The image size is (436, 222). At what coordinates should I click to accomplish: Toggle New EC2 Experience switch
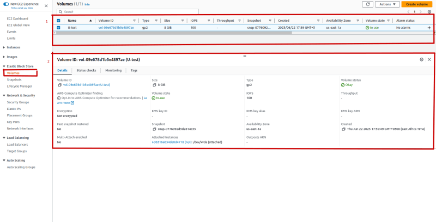point(6,4)
